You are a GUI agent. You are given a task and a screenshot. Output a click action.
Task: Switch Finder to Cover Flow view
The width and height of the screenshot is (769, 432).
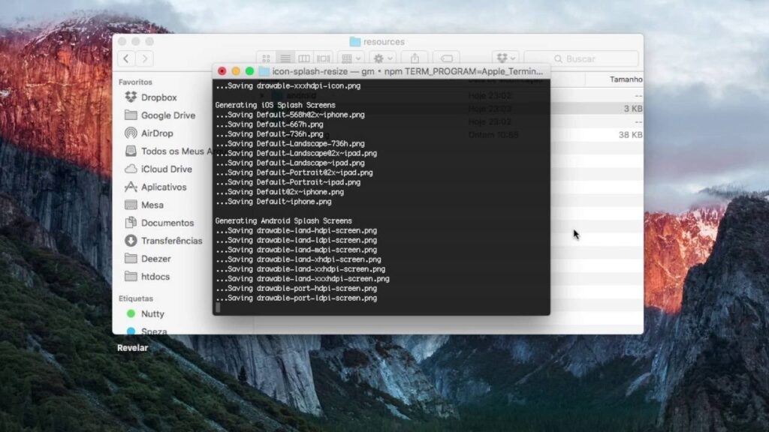click(323, 58)
